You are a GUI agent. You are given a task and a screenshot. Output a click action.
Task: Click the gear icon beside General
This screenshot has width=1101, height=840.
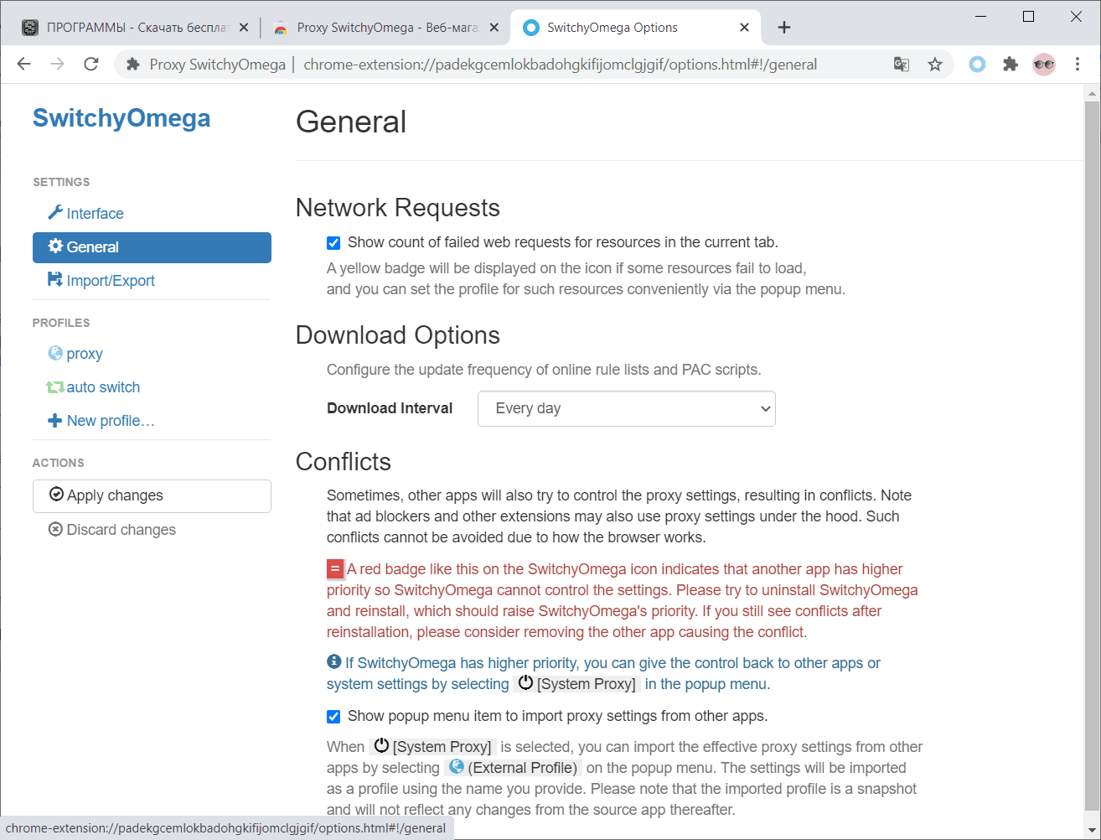tap(55, 246)
